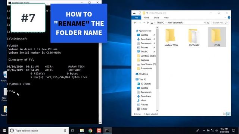Open File Explorer from taskbar

click(x=82, y=131)
